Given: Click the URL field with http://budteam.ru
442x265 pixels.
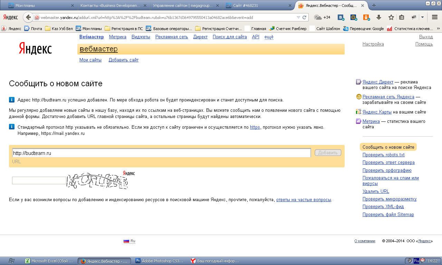Looking at the screenshot, I should (x=161, y=153).
